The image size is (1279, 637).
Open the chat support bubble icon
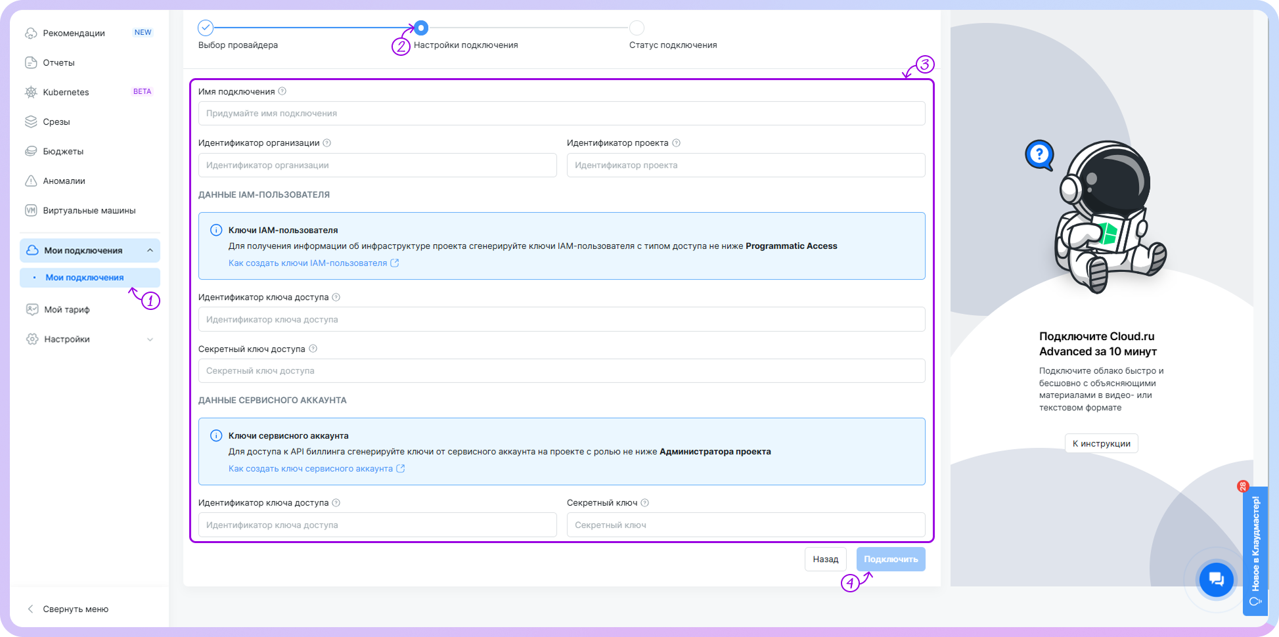pos(1216,579)
